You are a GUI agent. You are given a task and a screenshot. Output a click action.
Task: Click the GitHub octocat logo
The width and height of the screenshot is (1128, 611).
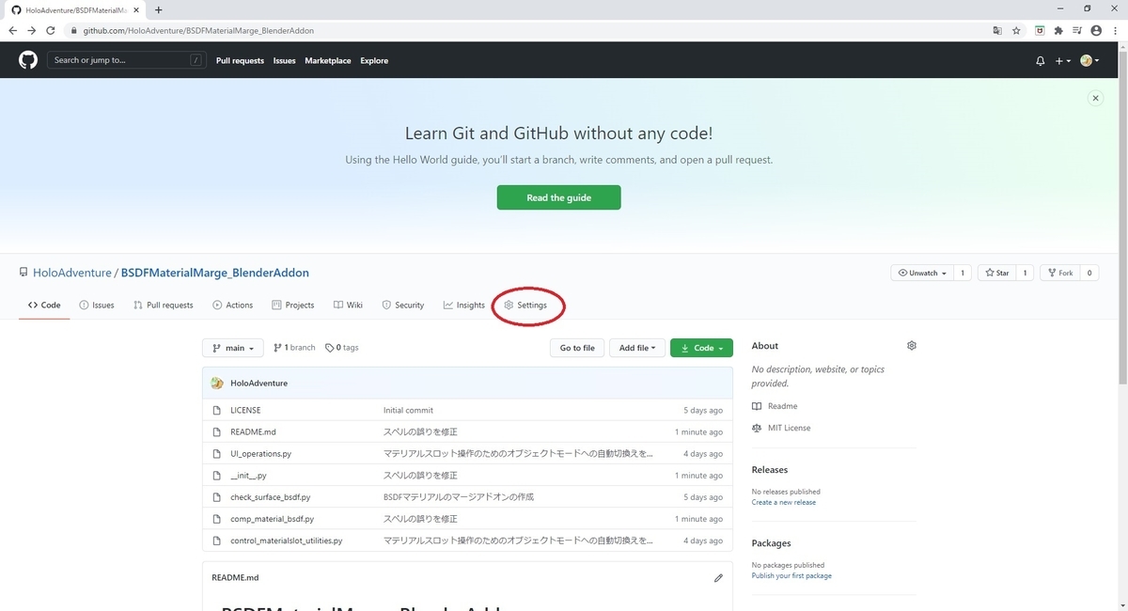(x=28, y=60)
